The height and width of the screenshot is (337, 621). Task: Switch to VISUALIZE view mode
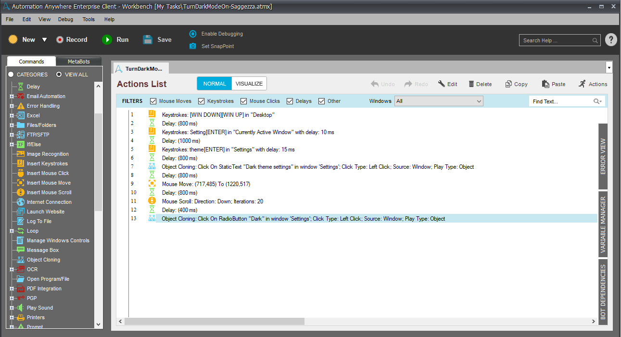[x=249, y=84]
